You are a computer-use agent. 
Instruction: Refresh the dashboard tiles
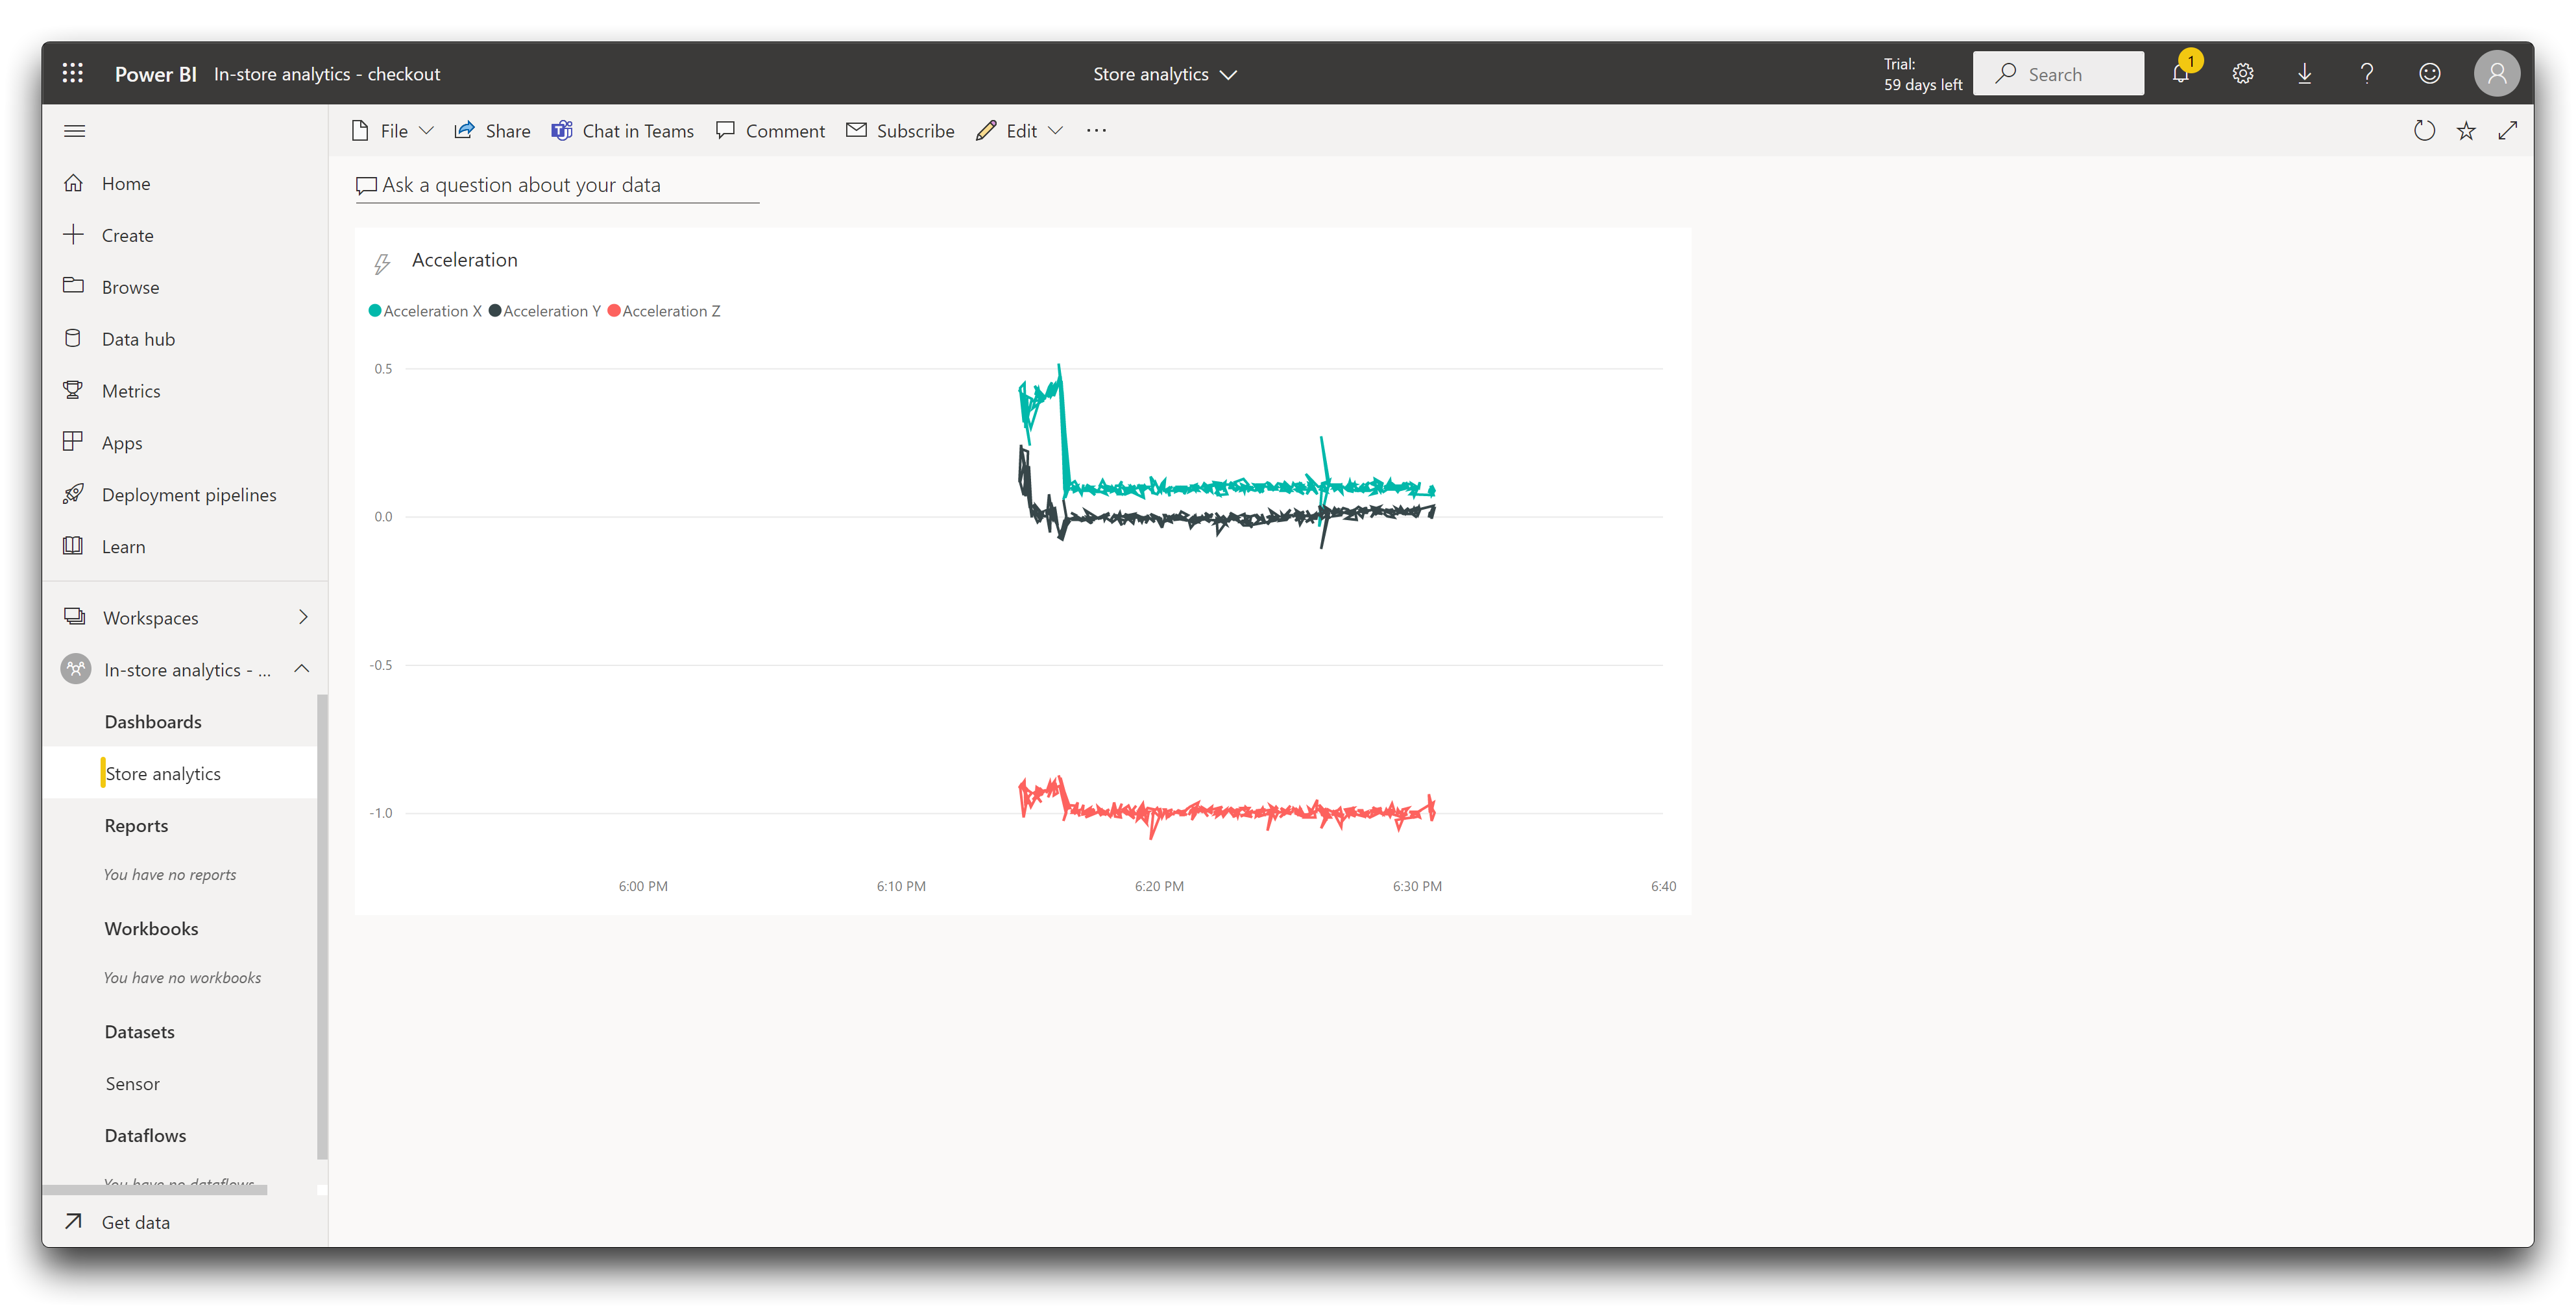pyautogui.click(x=2424, y=131)
